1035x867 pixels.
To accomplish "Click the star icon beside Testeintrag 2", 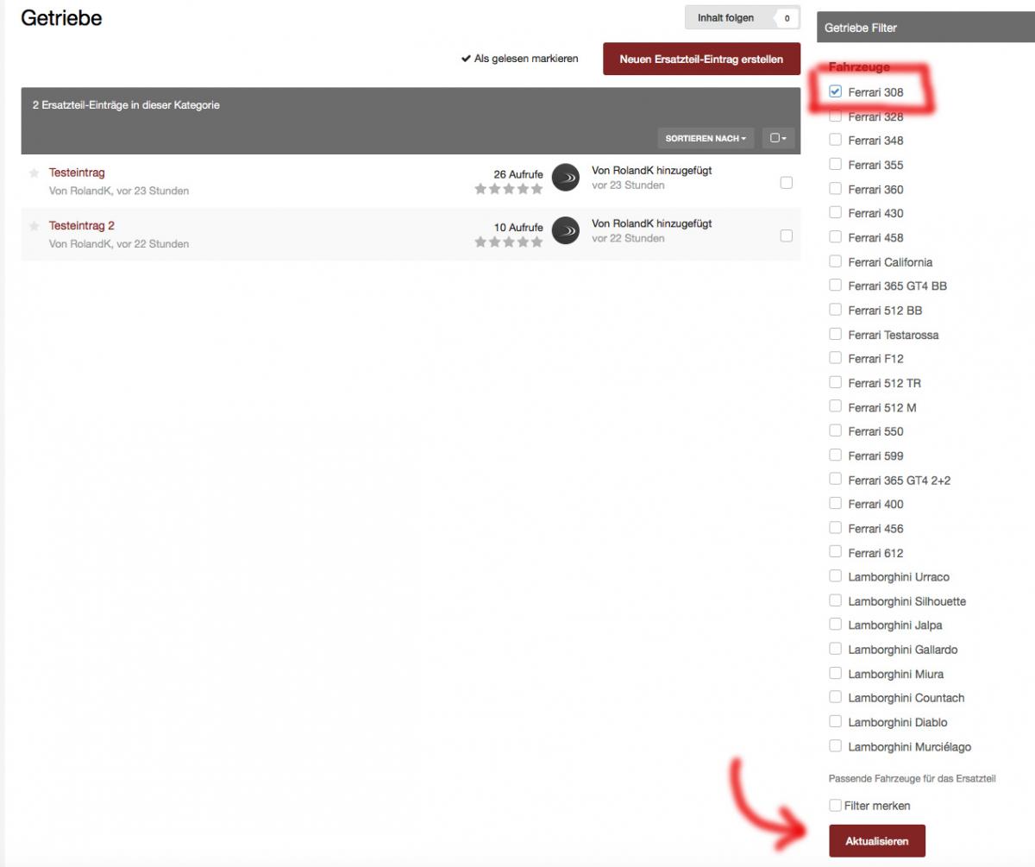I will (34, 226).
